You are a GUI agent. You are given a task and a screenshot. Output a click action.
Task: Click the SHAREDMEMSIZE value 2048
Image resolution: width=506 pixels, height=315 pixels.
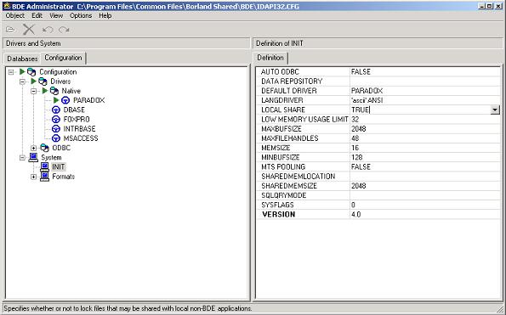[359, 186]
